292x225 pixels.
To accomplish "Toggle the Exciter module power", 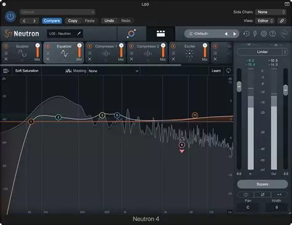I will [173, 46].
